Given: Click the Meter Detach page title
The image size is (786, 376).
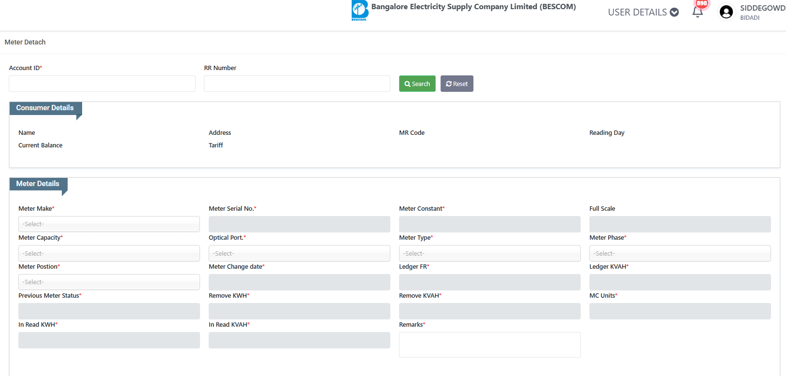Looking at the screenshot, I should pos(25,43).
